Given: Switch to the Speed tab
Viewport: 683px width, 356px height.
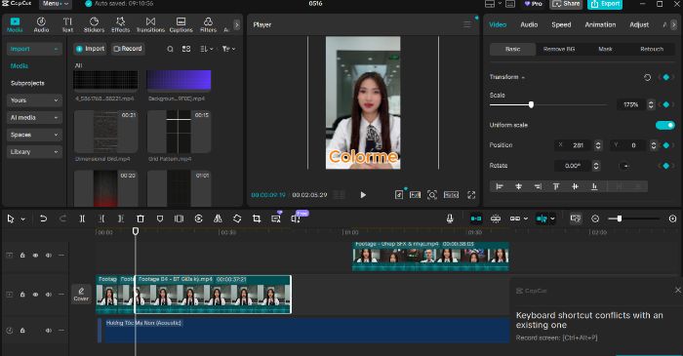Looking at the screenshot, I should (x=561, y=24).
